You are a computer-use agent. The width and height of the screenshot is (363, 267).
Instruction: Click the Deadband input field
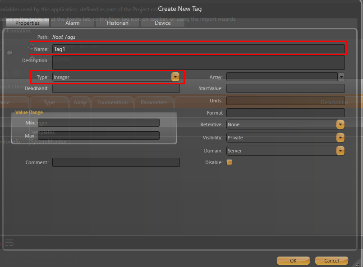point(116,88)
